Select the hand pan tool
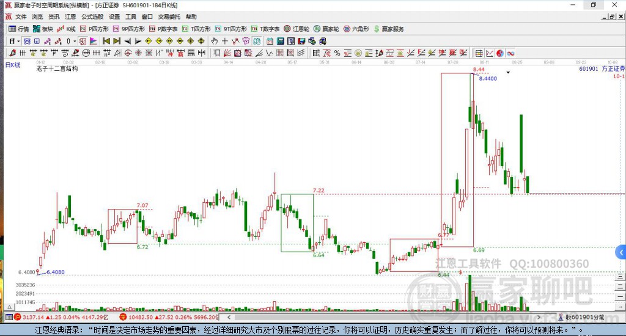 tap(215, 41)
